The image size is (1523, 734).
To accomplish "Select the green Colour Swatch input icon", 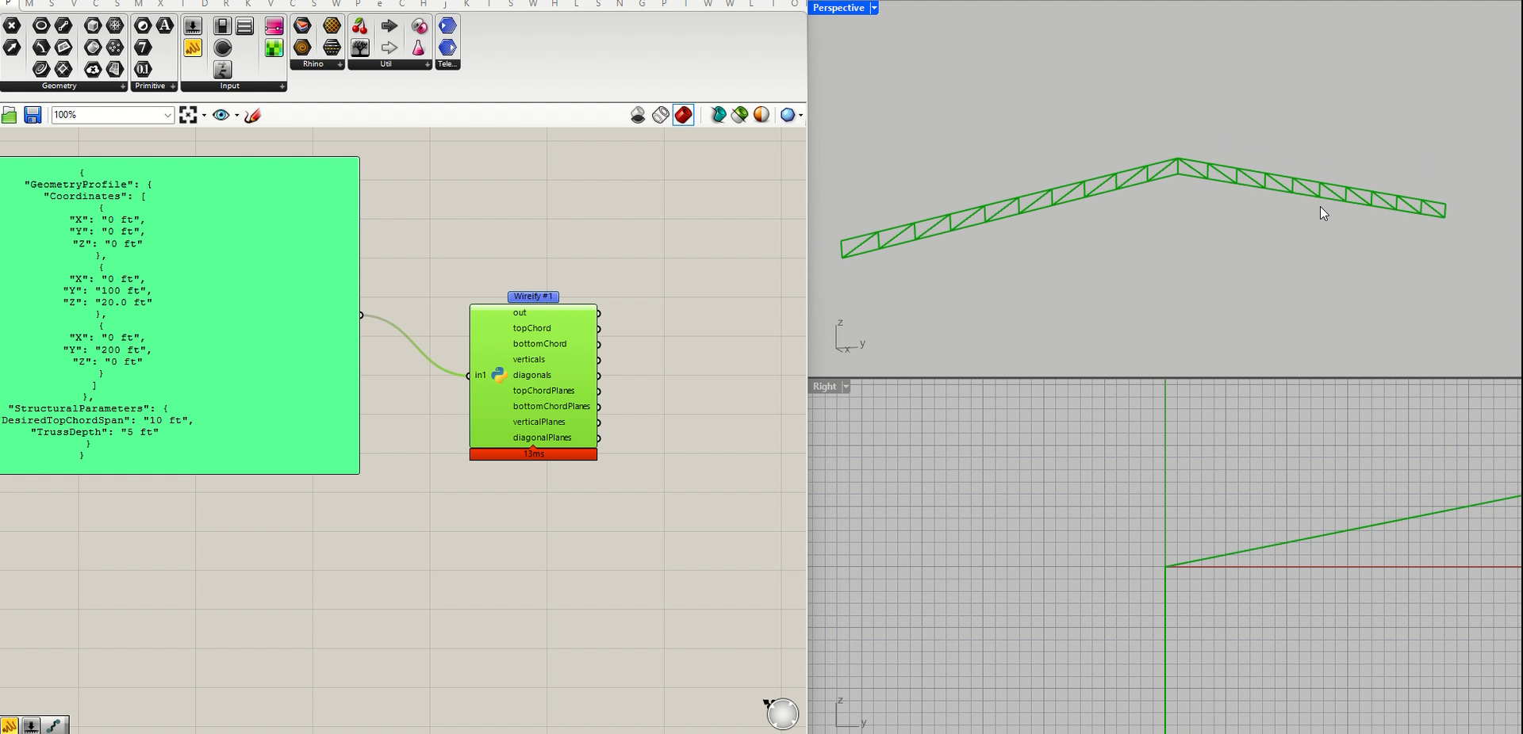I will point(274,48).
